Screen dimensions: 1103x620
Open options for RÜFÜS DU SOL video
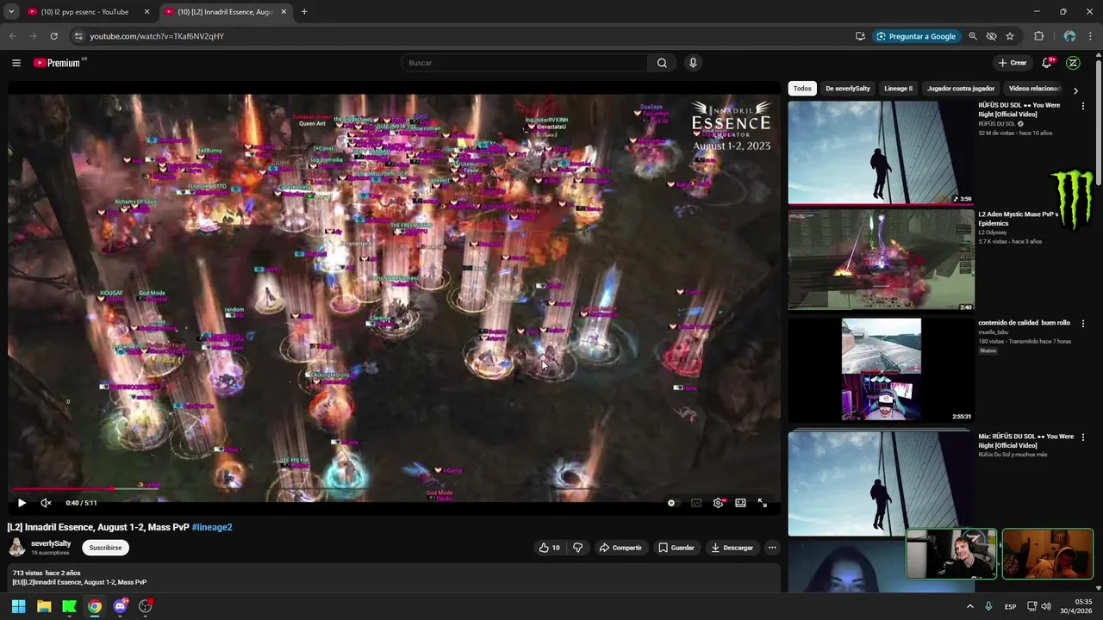(x=1083, y=106)
